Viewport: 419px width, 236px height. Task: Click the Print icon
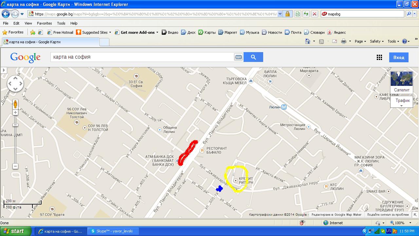[344, 41]
